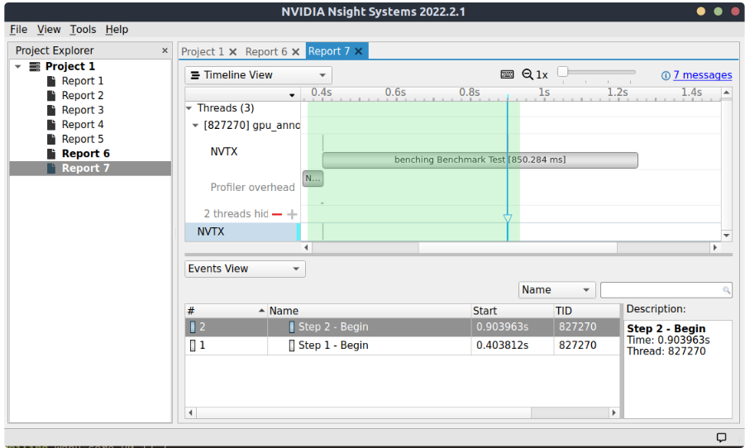This screenshot has width=745, height=448.
Task: Click the red minus to hide threads
Action: 277,214
